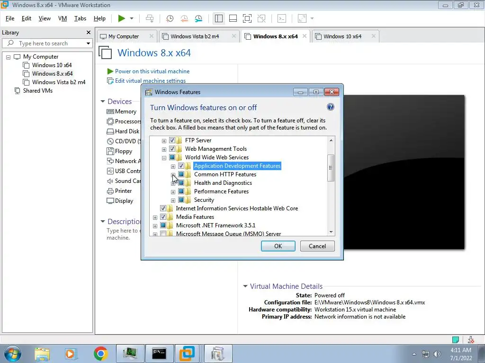The width and height of the screenshot is (485, 363).
Task: Collapse the Devices section triangle
Action: point(103,101)
